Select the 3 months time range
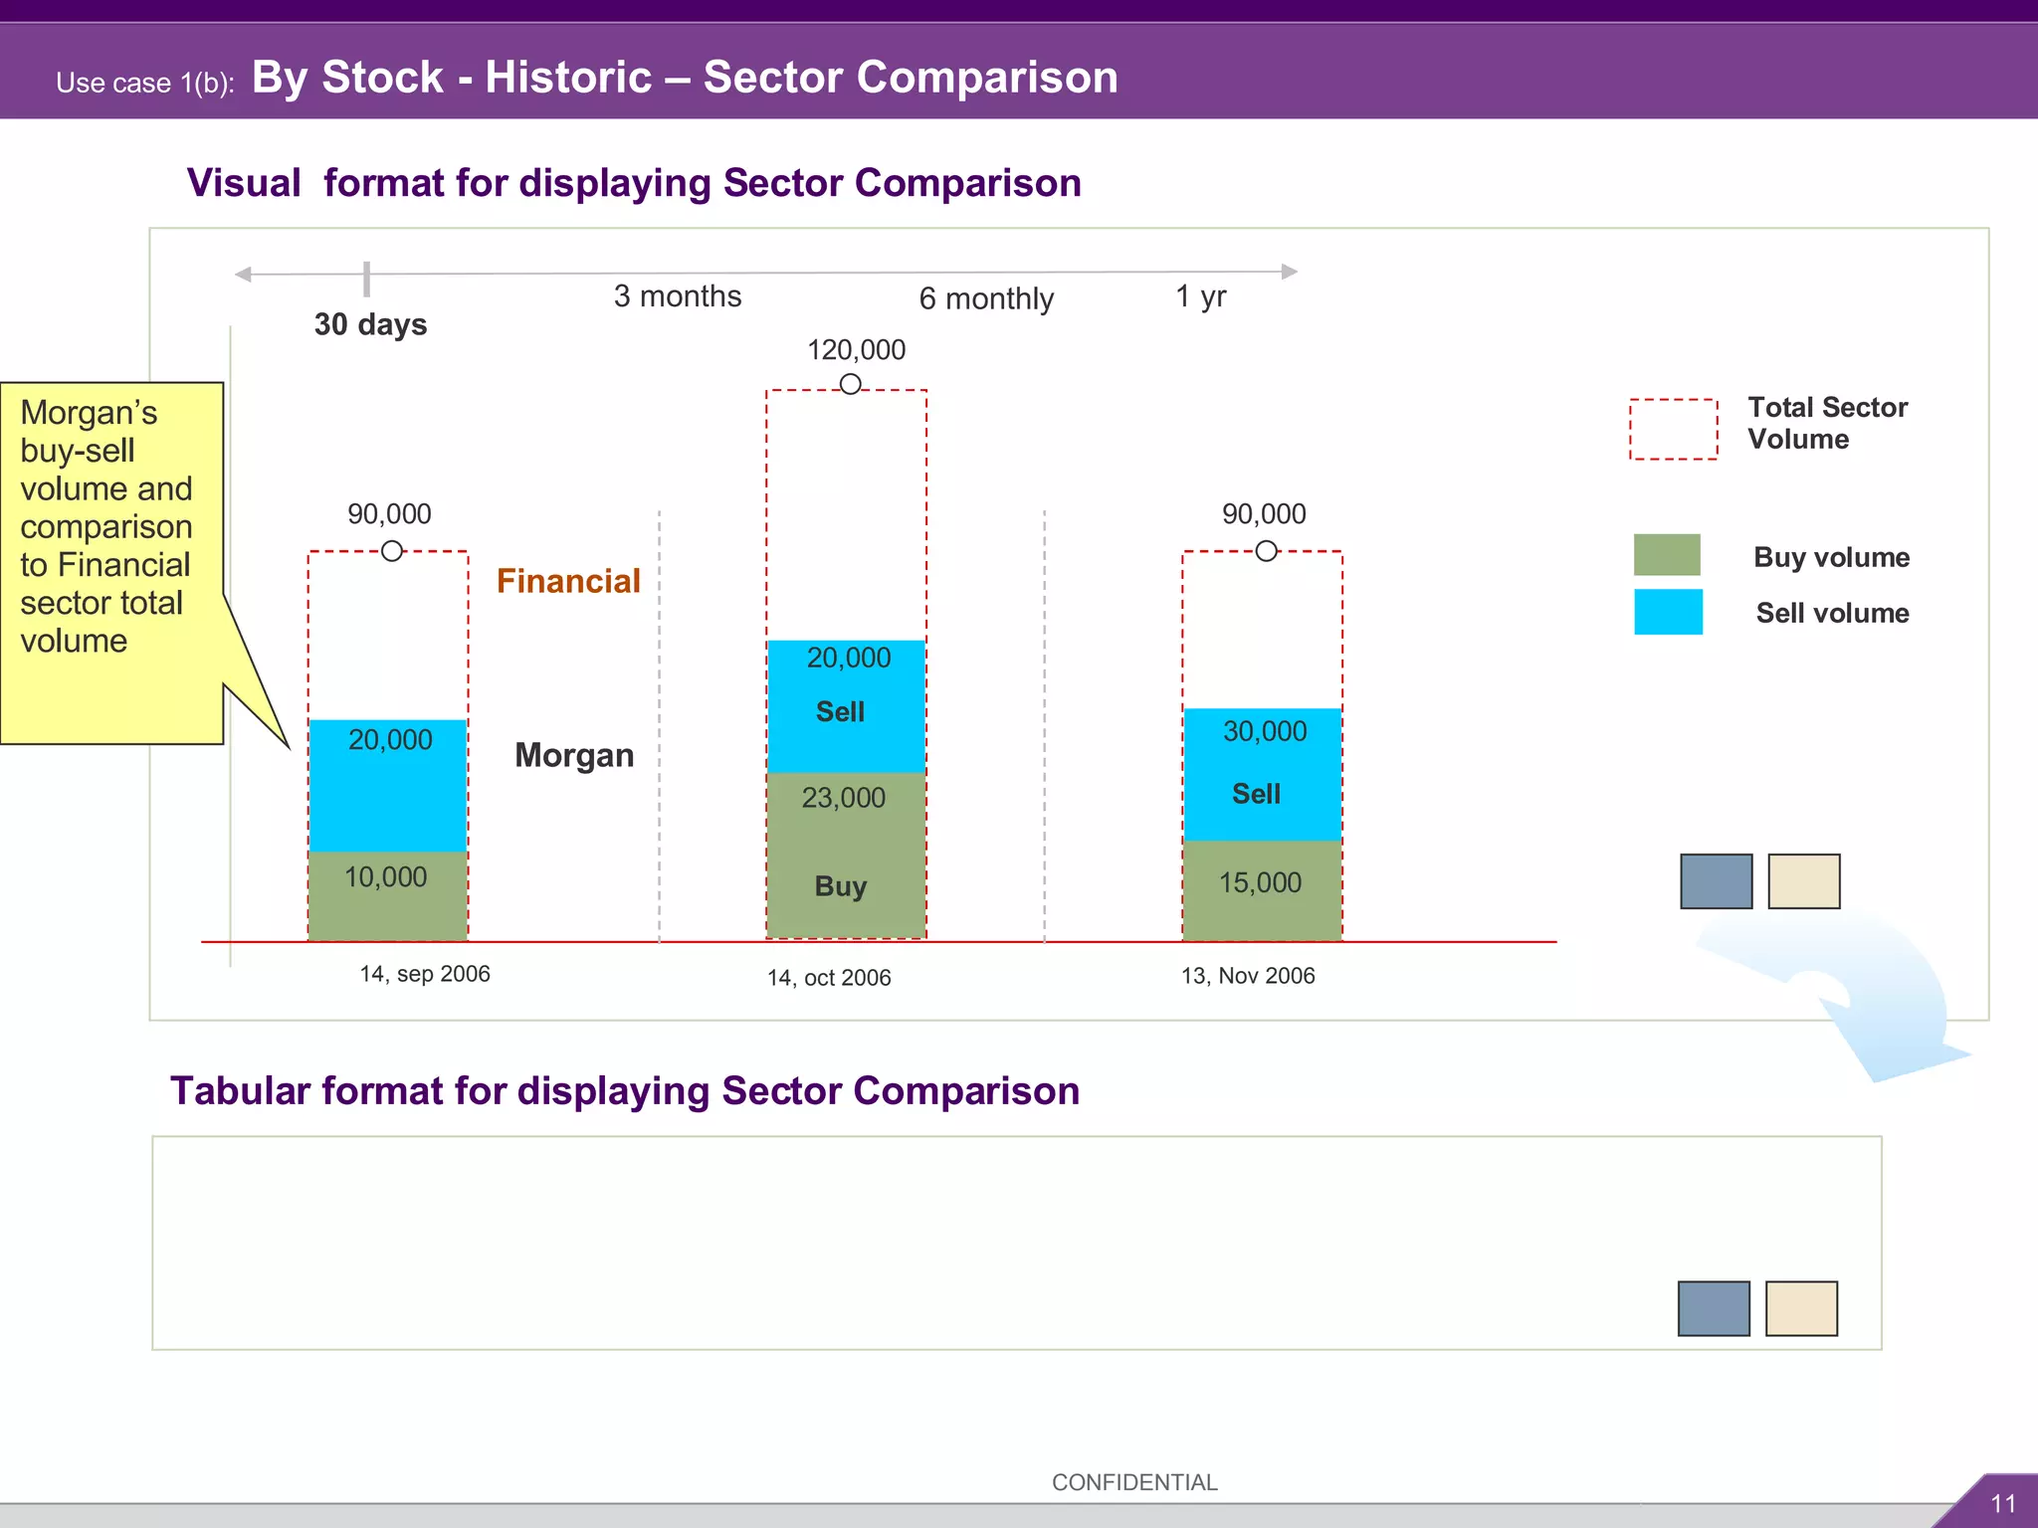The width and height of the screenshot is (2038, 1528). [678, 296]
